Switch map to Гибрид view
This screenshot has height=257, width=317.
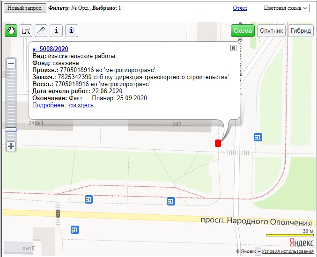301,31
